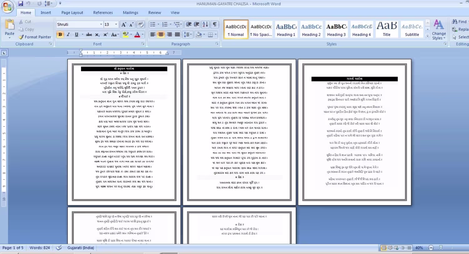Image resolution: width=469 pixels, height=254 pixels.
Task: Click the Find button
Action: click(x=459, y=22)
